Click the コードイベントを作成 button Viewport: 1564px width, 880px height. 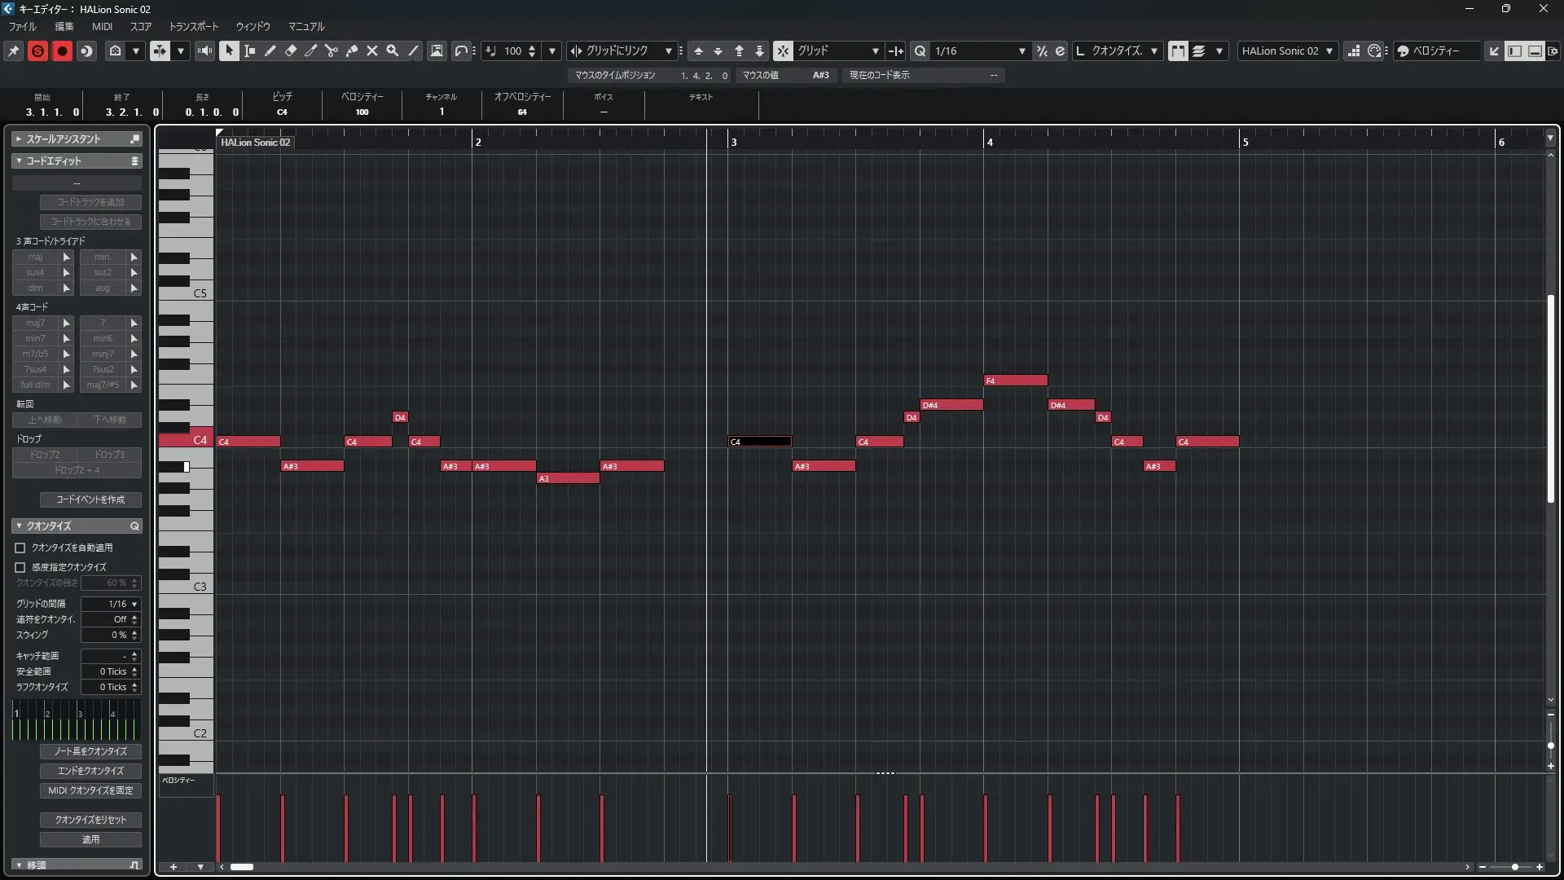(90, 499)
